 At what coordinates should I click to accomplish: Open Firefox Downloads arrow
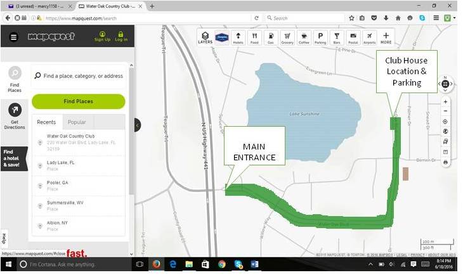(x=386, y=18)
